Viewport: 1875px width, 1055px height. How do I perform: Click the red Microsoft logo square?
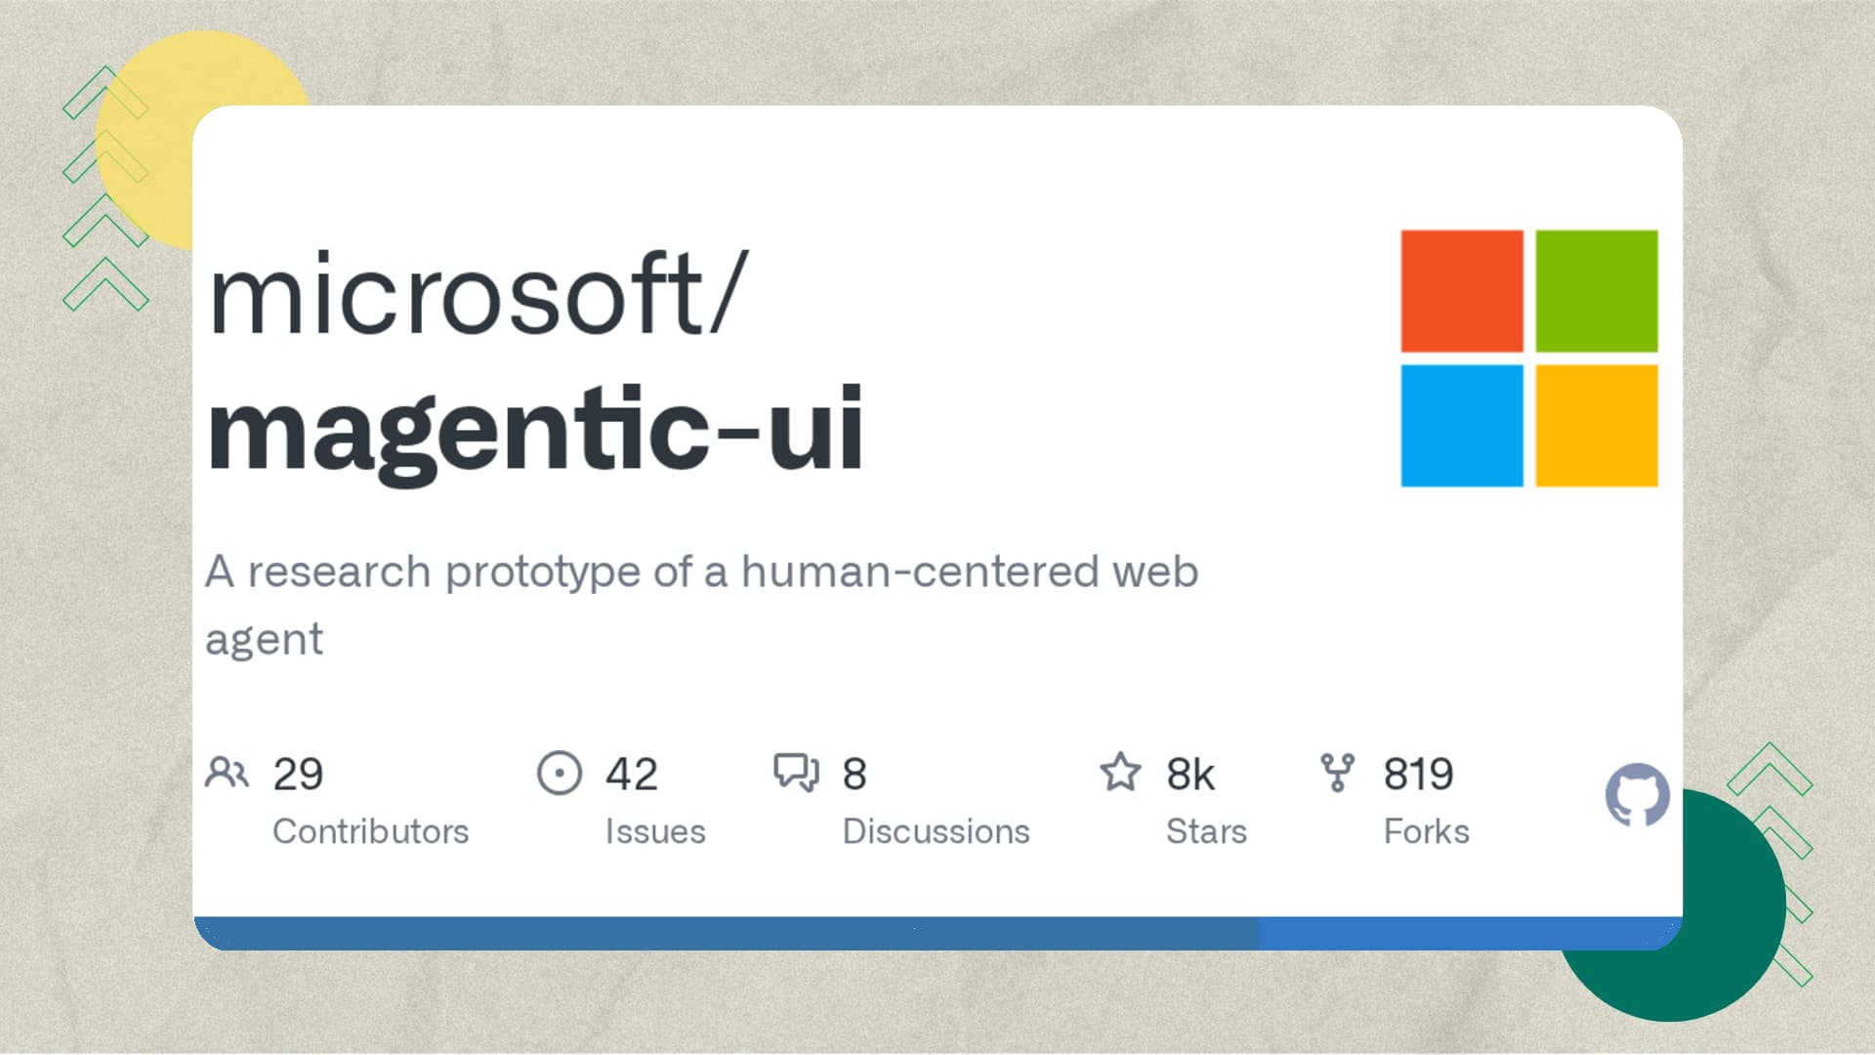click(x=1462, y=291)
